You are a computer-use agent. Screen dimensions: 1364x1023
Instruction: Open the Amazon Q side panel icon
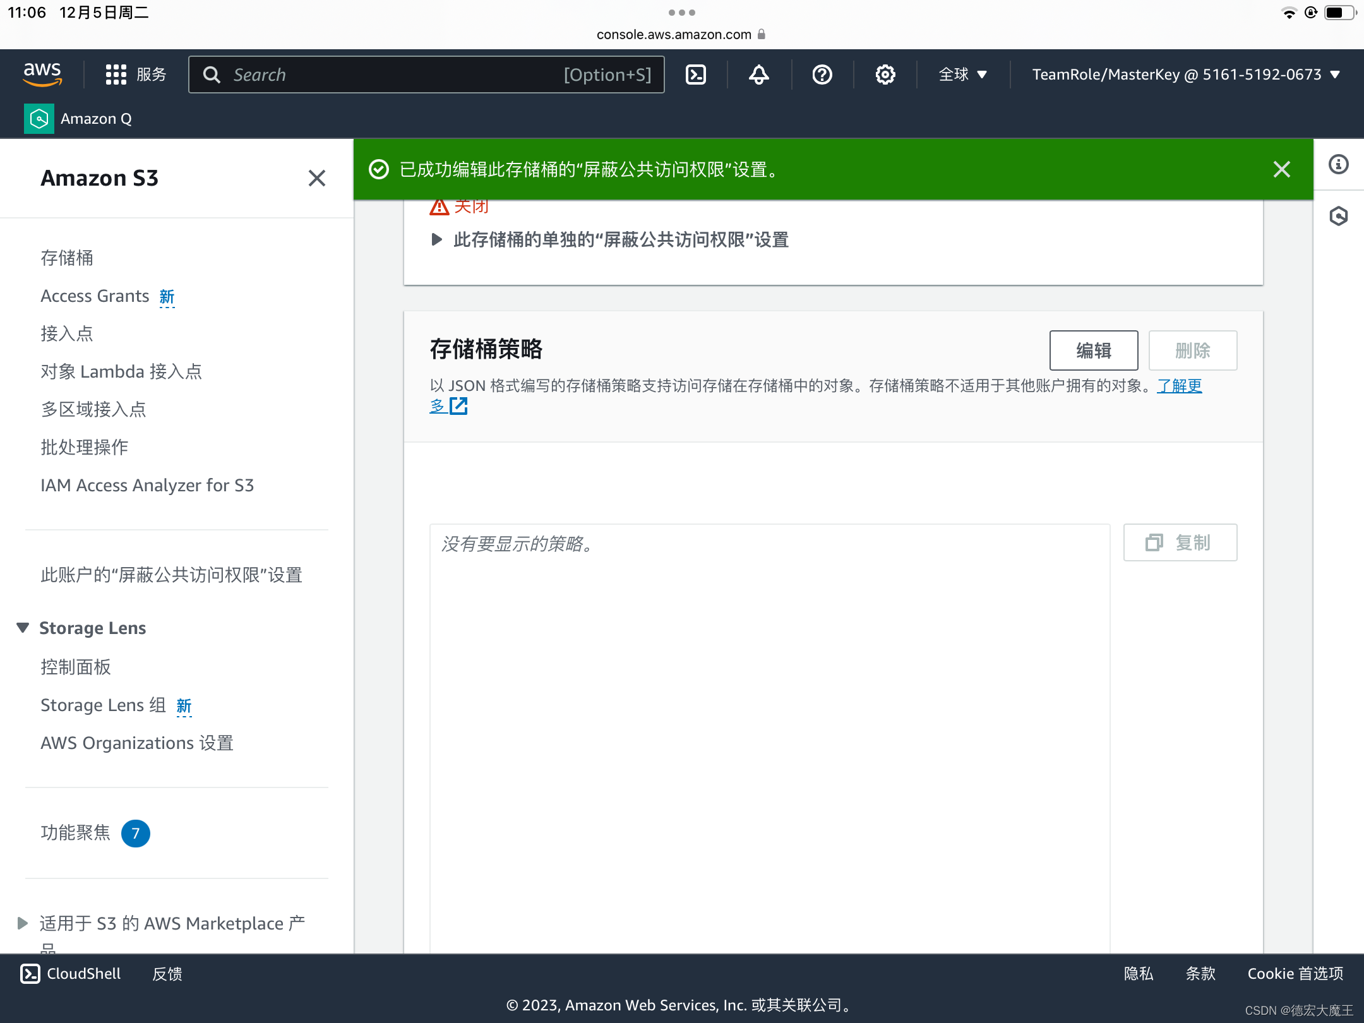click(x=1339, y=216)
